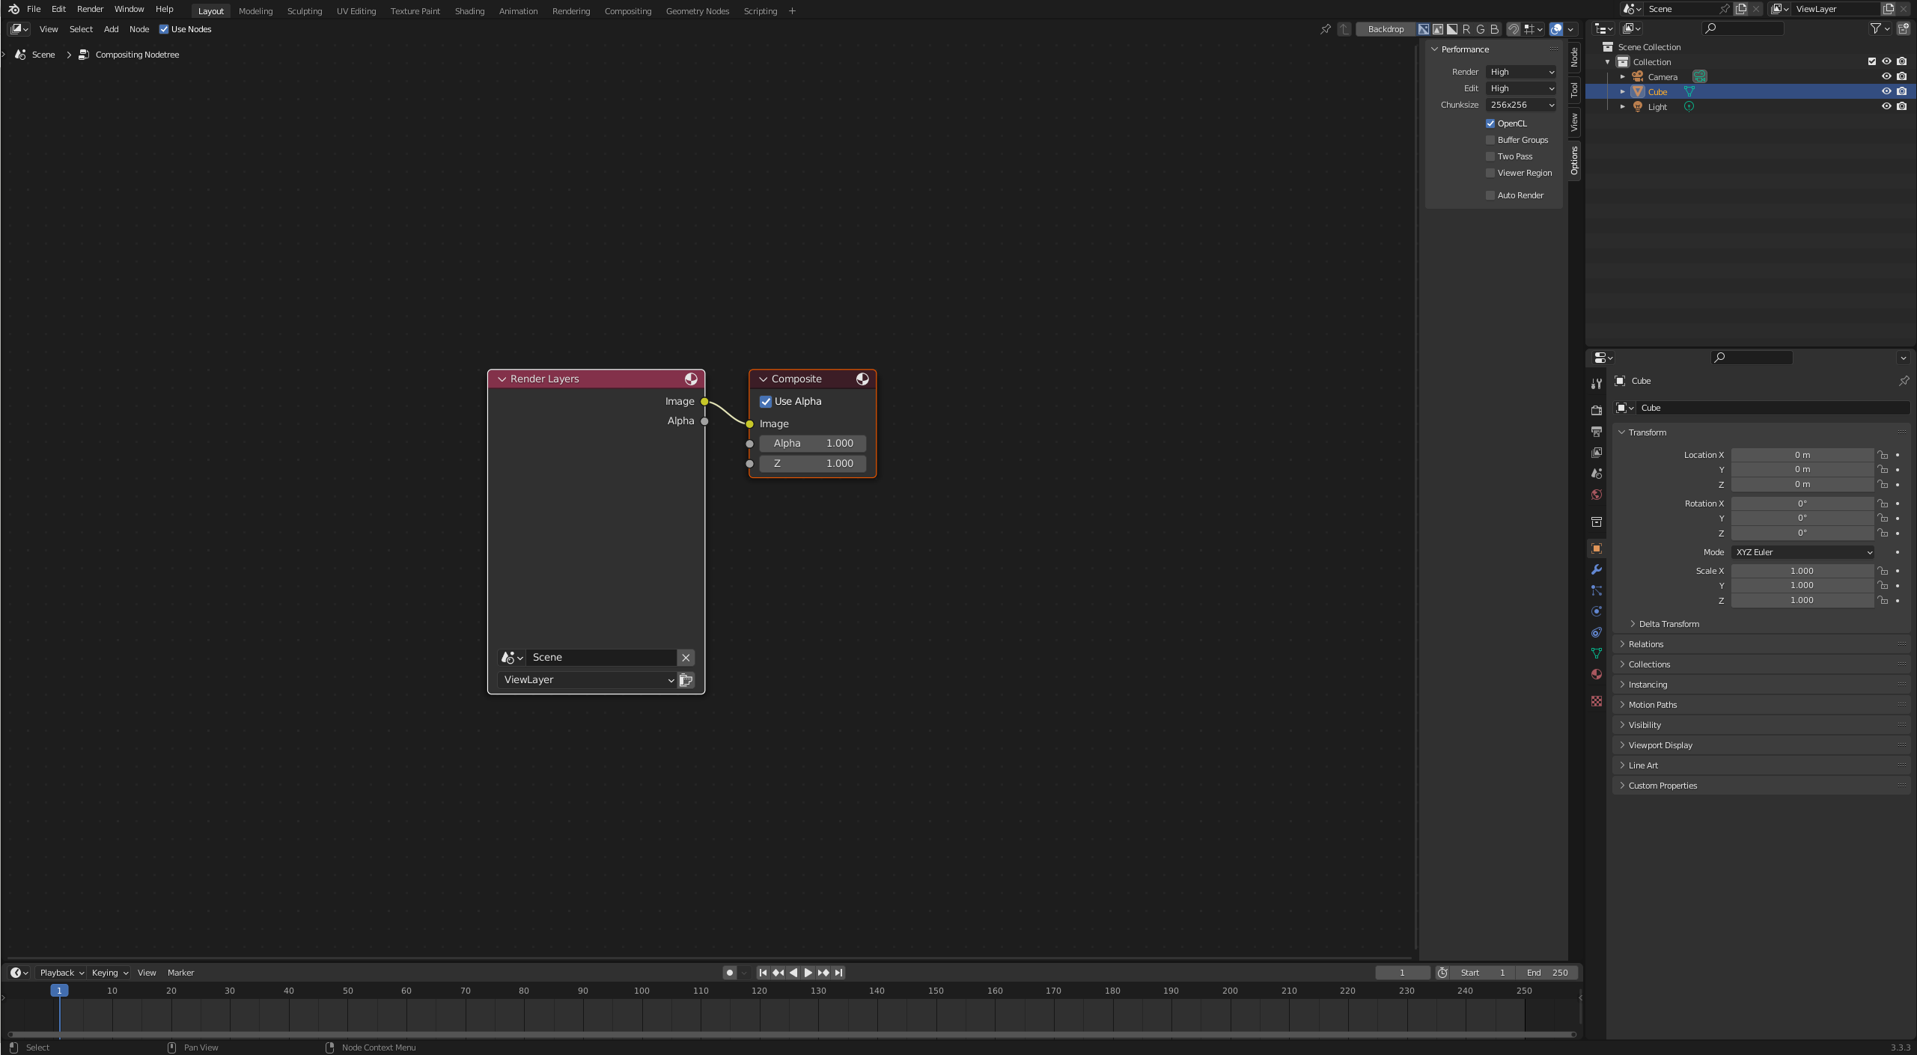Switch to the Compositing workspace tab
This screenshot has height=1055, width=1917.
tap(627, 11)
